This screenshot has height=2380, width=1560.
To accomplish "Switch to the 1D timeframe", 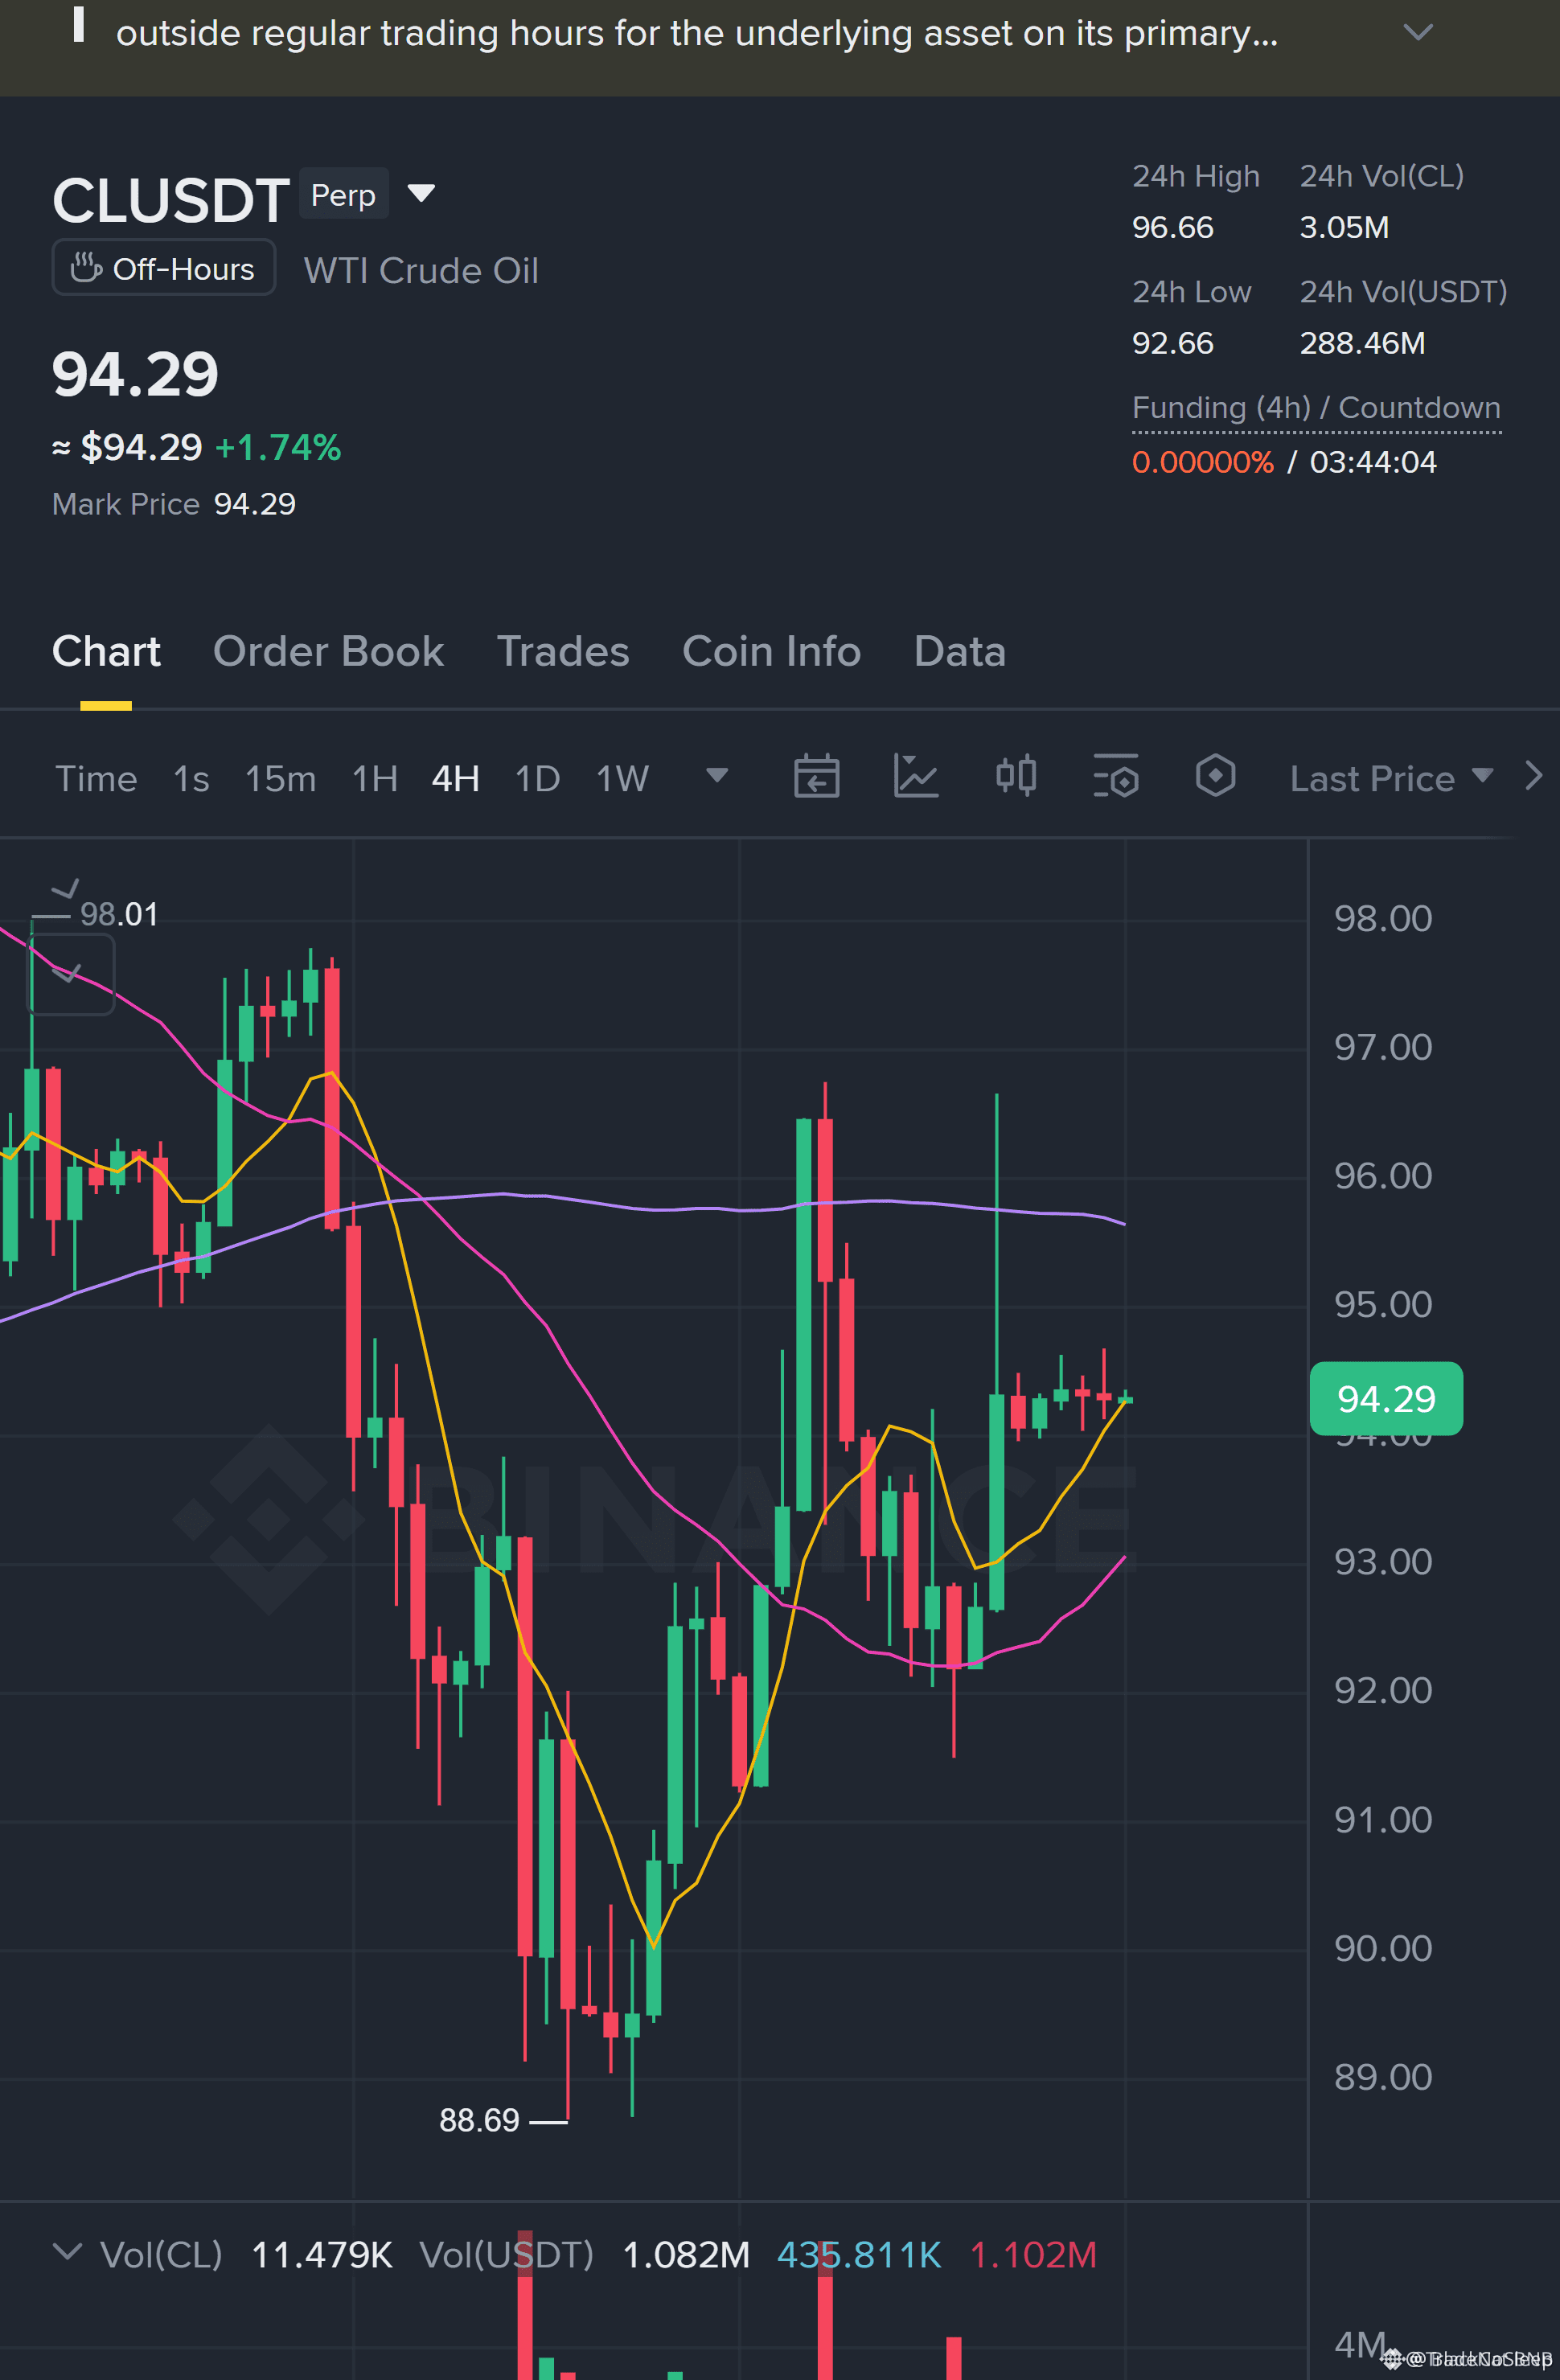I will 537,778.
